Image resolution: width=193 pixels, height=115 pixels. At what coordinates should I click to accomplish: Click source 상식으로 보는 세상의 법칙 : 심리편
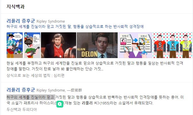[36, 76]
